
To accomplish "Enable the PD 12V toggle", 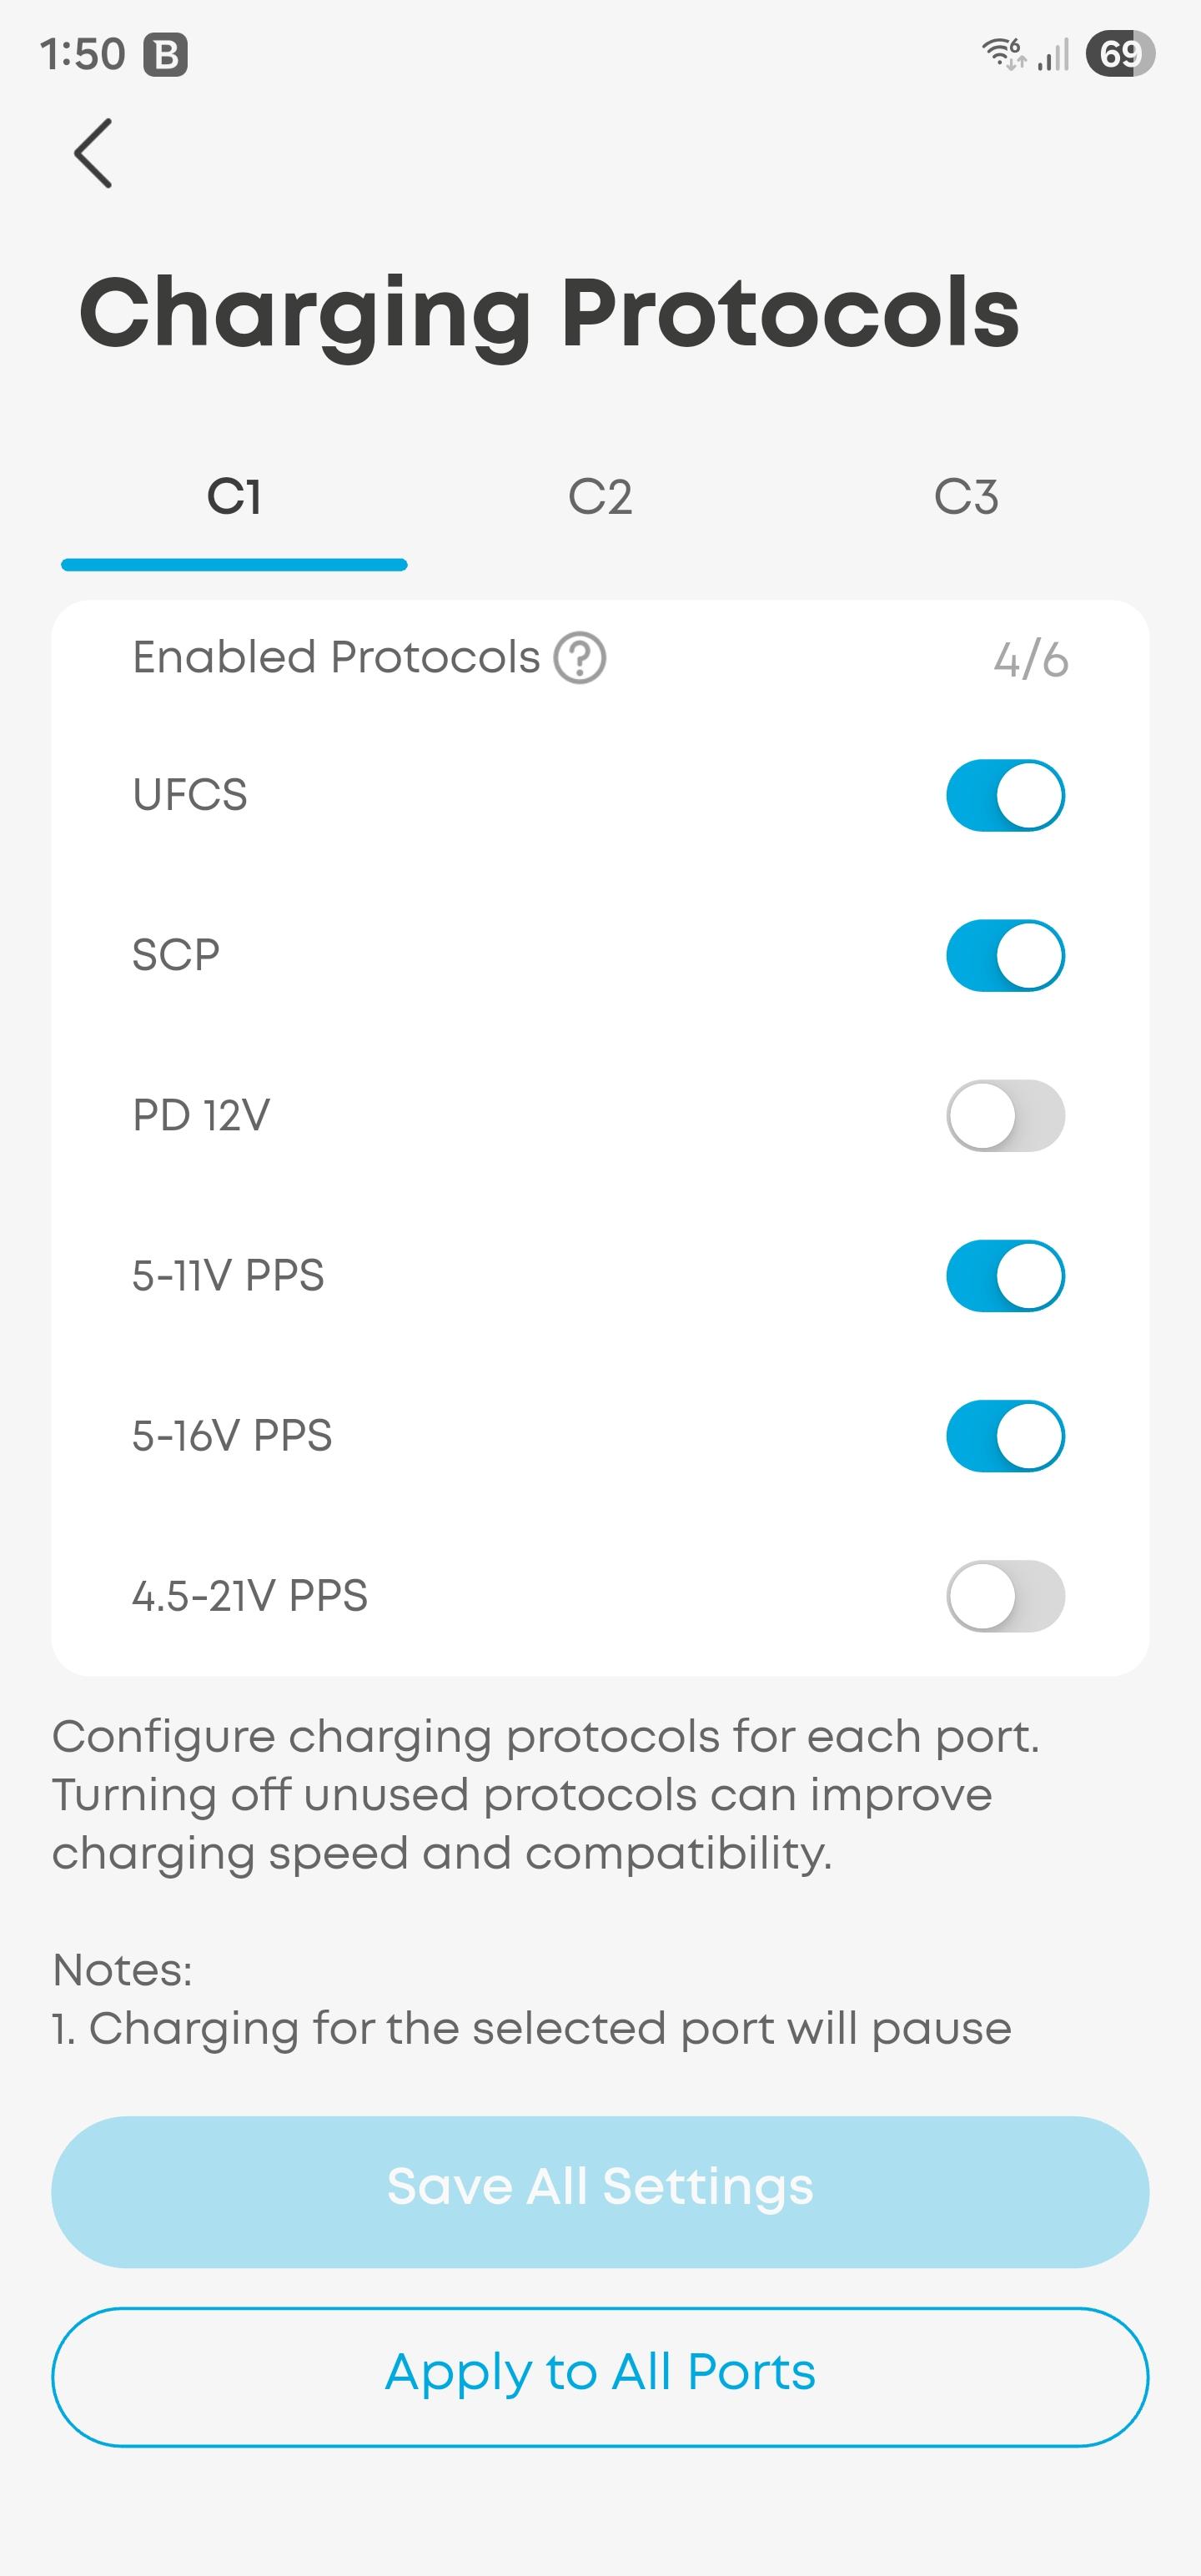I will [x=1005, y=1115].
